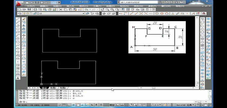
Task: Select the multiline Text tool (A)
Action: point(18,79)
